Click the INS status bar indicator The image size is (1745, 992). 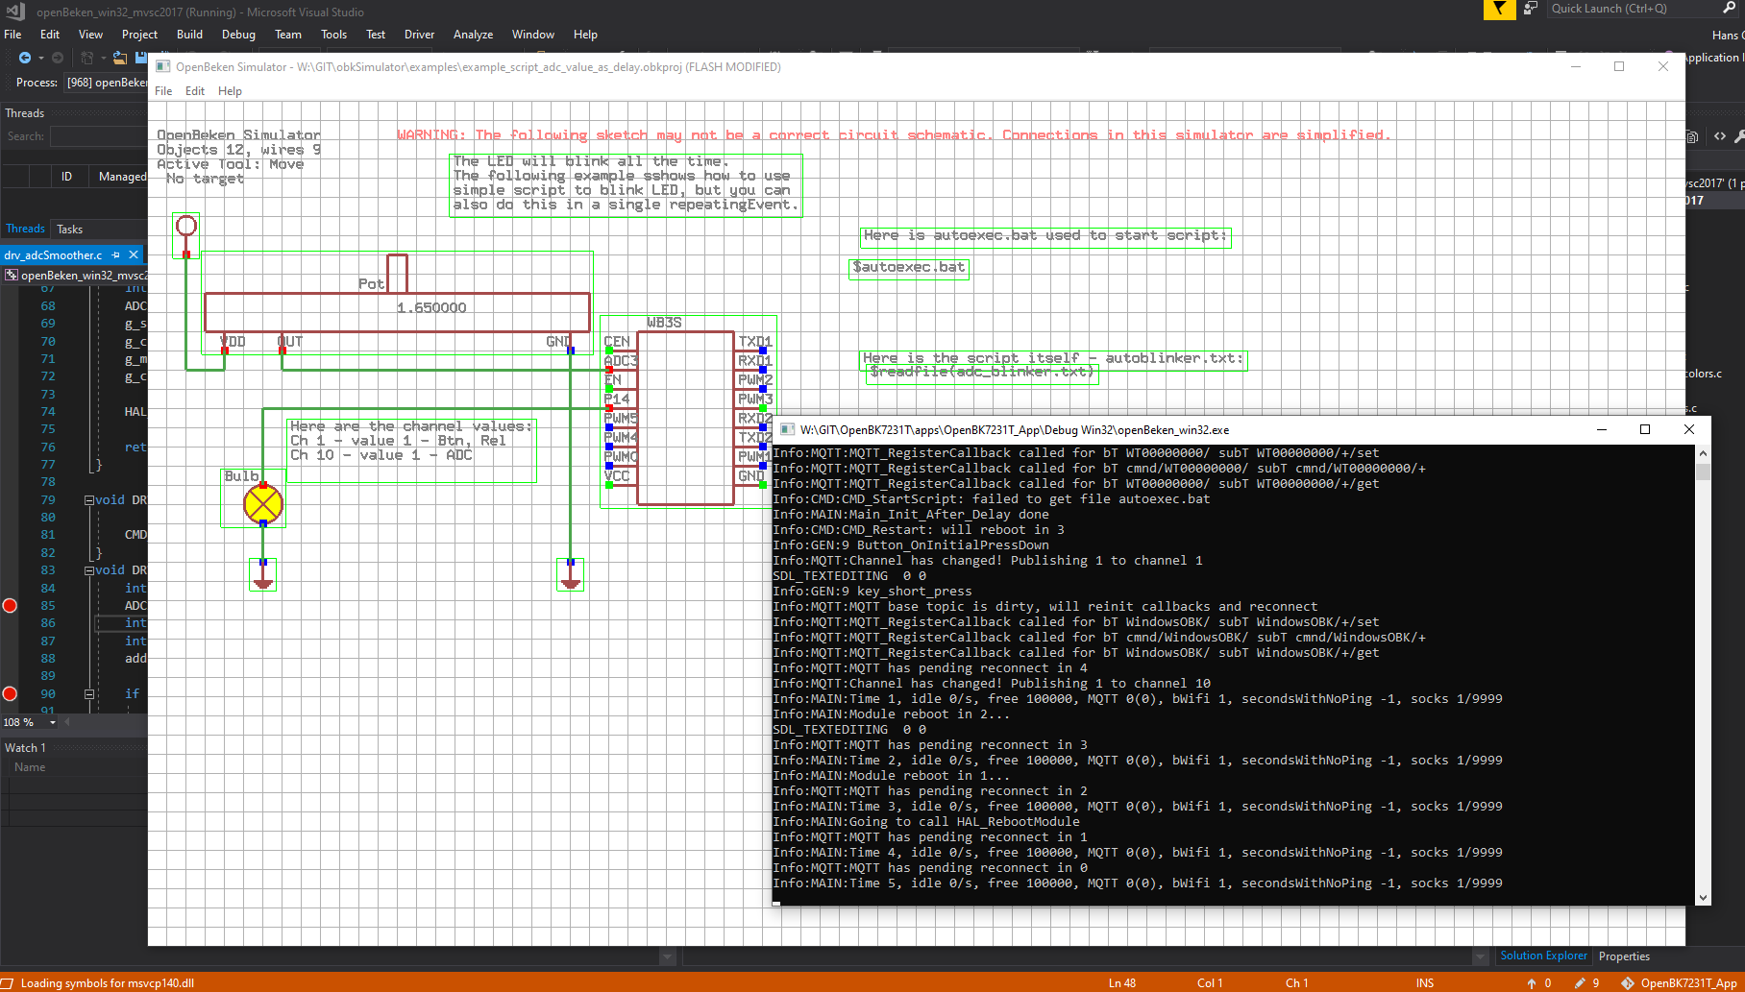[1424, 982]
